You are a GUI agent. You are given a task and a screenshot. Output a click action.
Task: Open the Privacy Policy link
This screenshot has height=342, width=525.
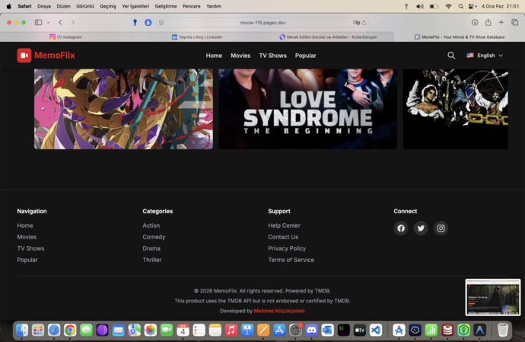tap(287, 248)
